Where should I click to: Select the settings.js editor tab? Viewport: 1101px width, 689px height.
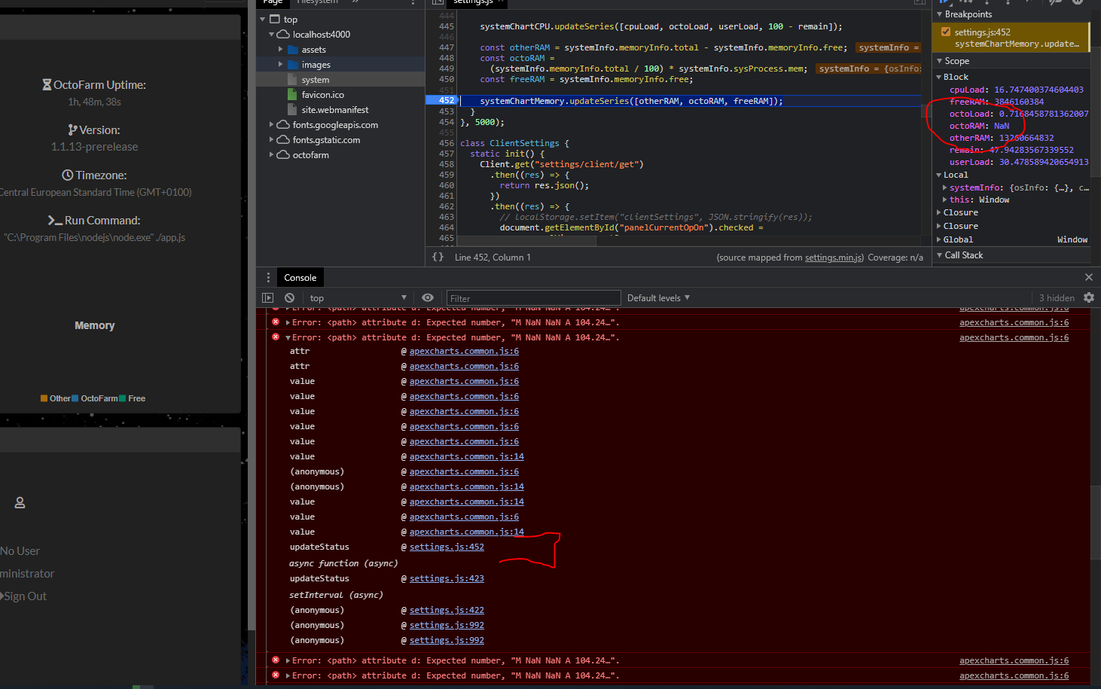[x=472, y=3]
